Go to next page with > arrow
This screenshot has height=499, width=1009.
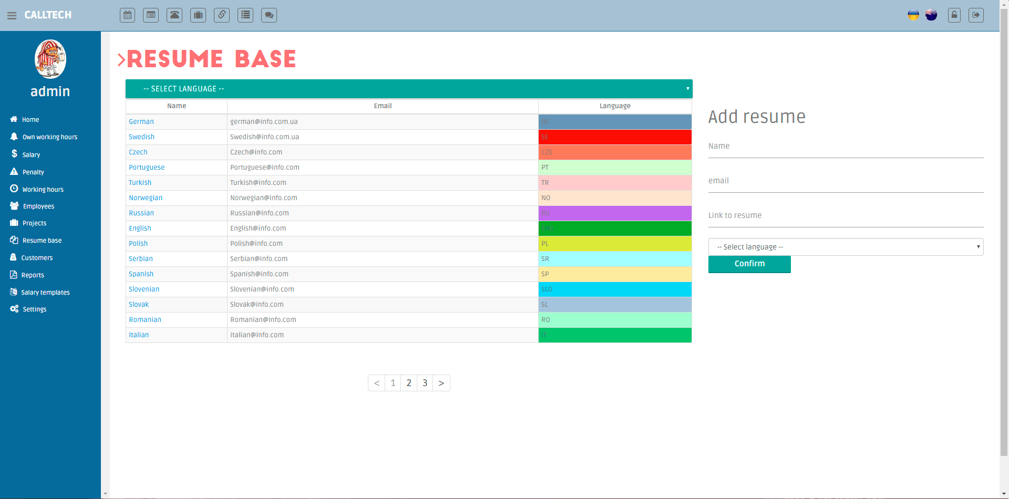point(441,383)
